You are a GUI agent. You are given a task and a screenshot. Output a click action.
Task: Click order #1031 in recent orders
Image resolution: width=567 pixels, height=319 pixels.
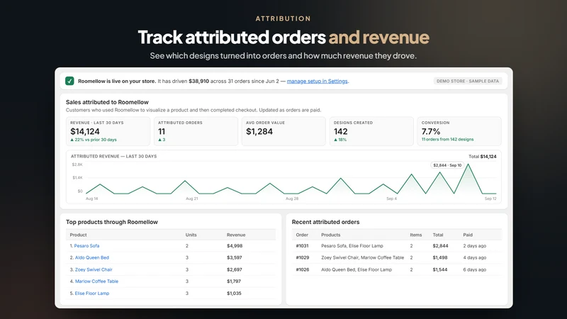303,245
